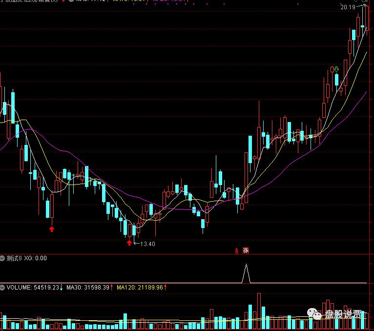Click the red S marker icon
Screen dimensions: 374x331
coord(237,251)
